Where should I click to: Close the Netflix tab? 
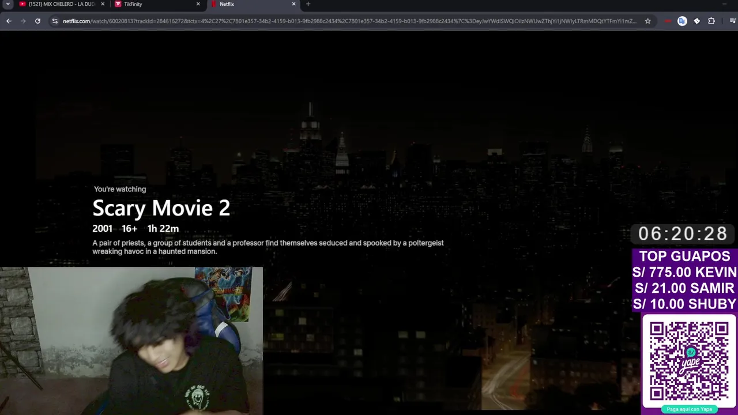point(293,4)
